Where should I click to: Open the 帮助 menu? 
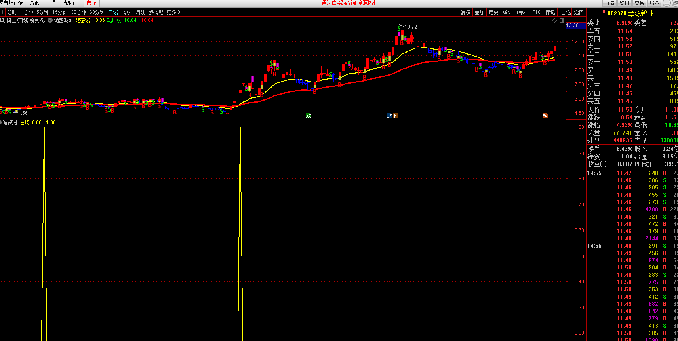click(x=69, y=3)
